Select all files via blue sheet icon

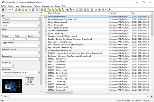pyautogui.click(x=37, y=10)
